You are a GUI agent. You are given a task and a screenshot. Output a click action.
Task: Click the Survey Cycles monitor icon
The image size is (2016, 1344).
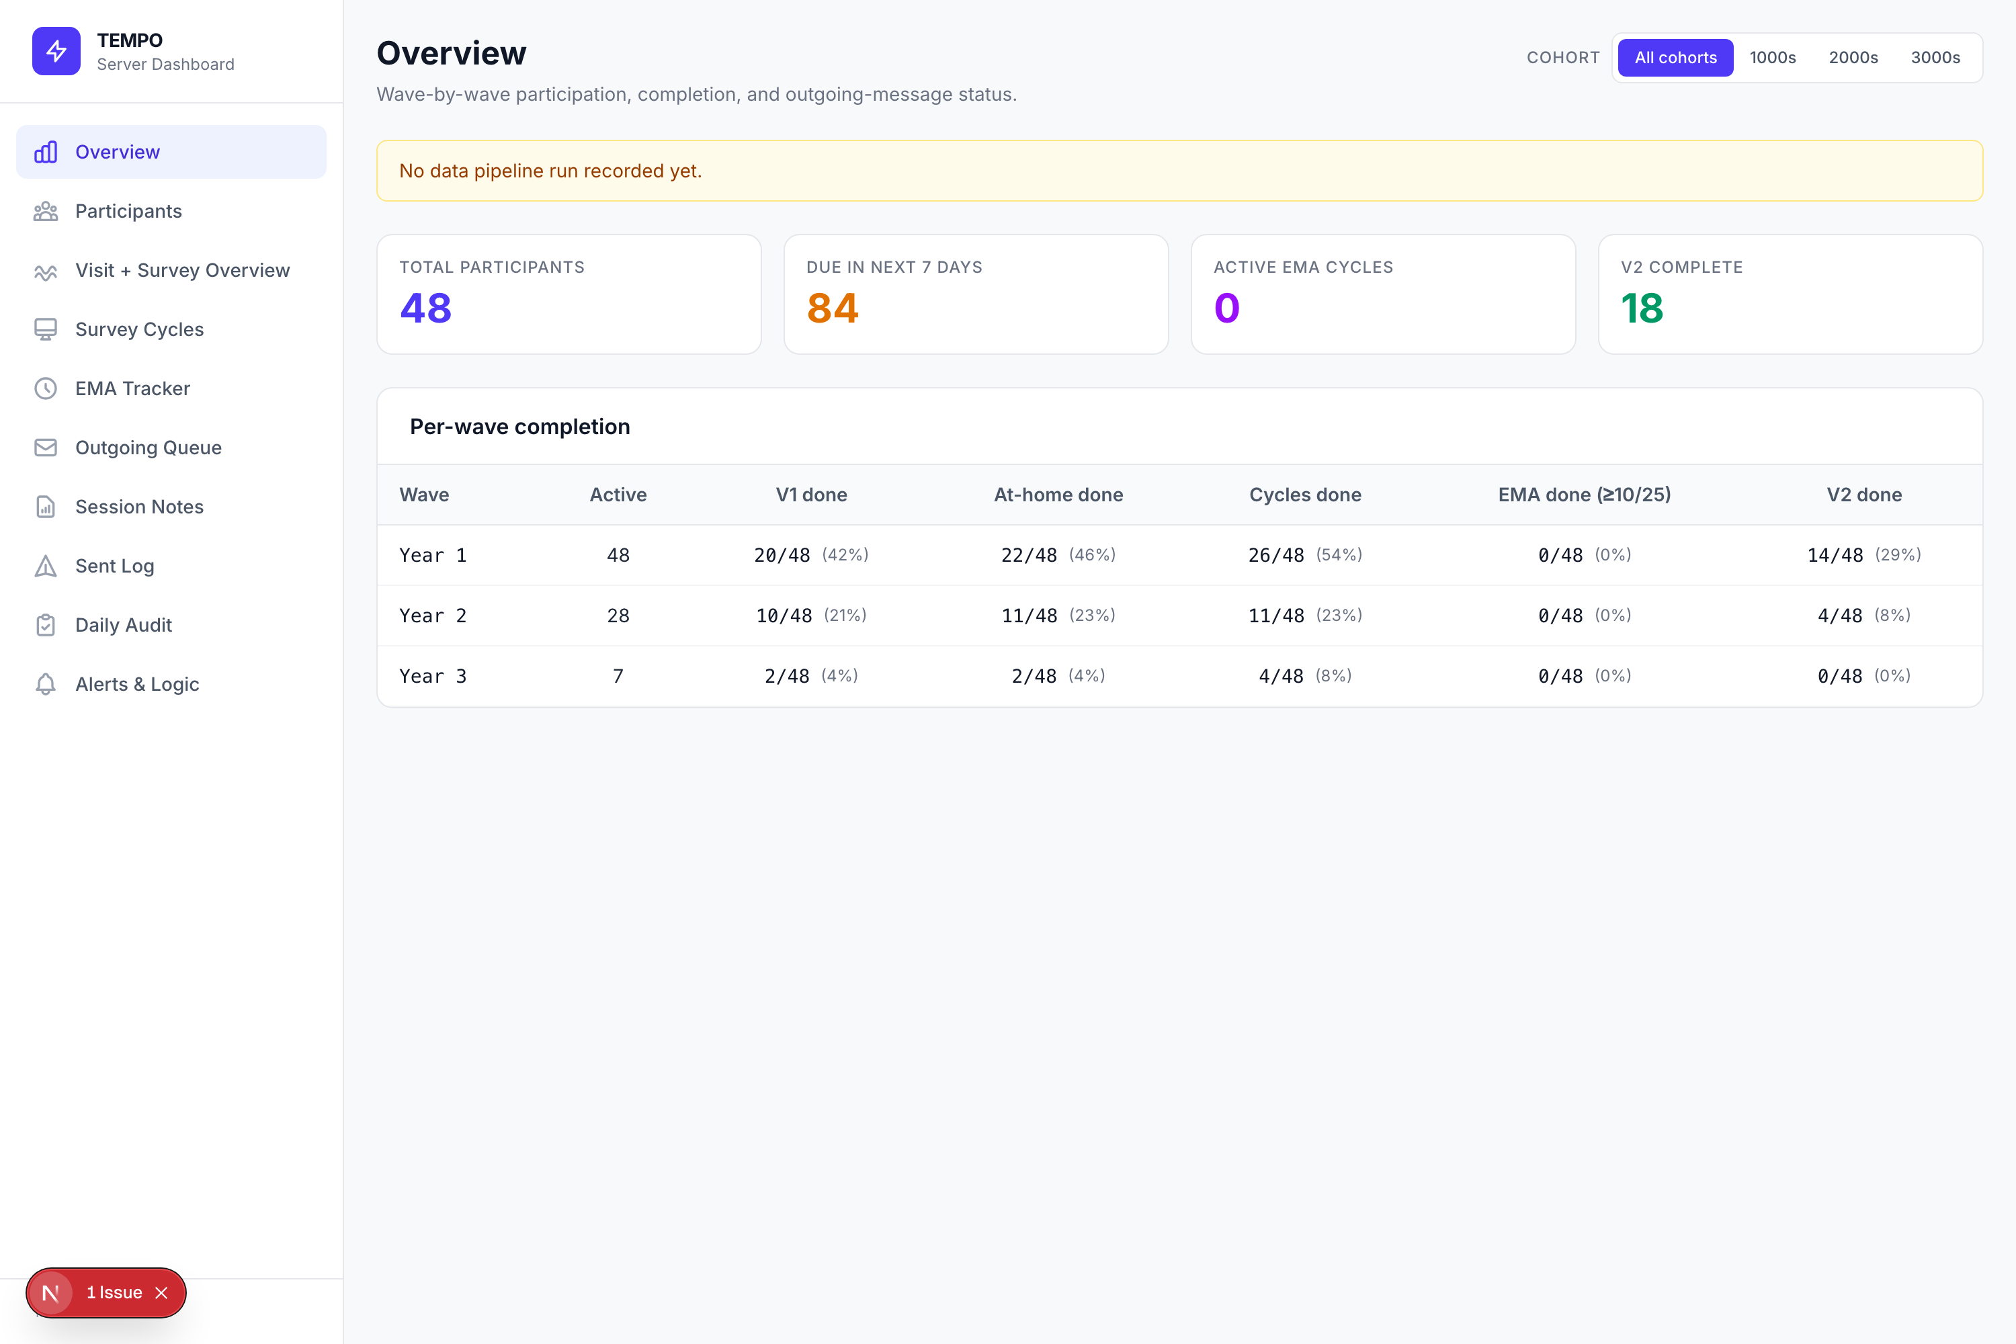tap(46, 330)
